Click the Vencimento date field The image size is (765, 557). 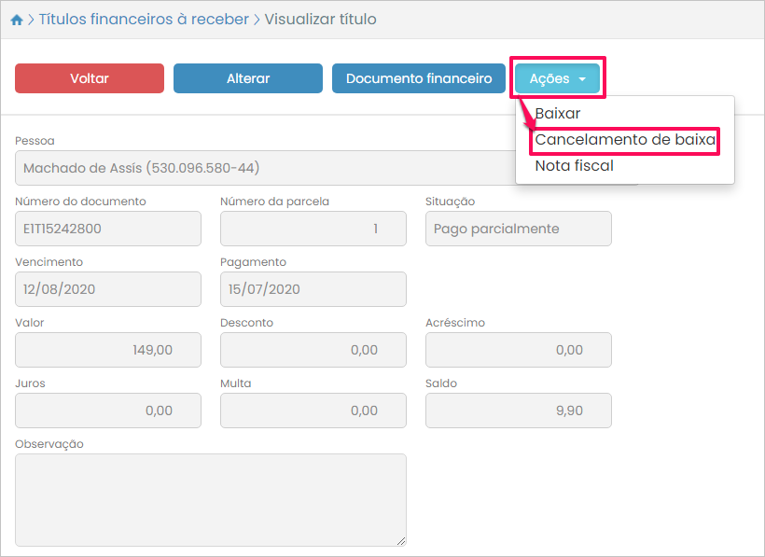(x=108, y=289)
